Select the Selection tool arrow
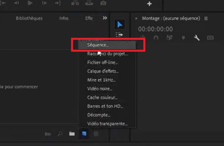 coord(119,25)
